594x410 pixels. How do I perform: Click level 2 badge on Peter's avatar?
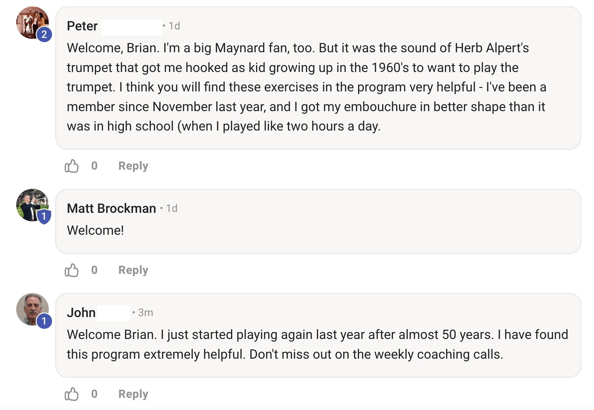(x=44, y=34)
